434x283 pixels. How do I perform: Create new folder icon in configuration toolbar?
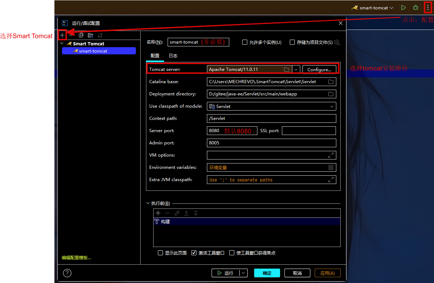click(x=90, y=35)
